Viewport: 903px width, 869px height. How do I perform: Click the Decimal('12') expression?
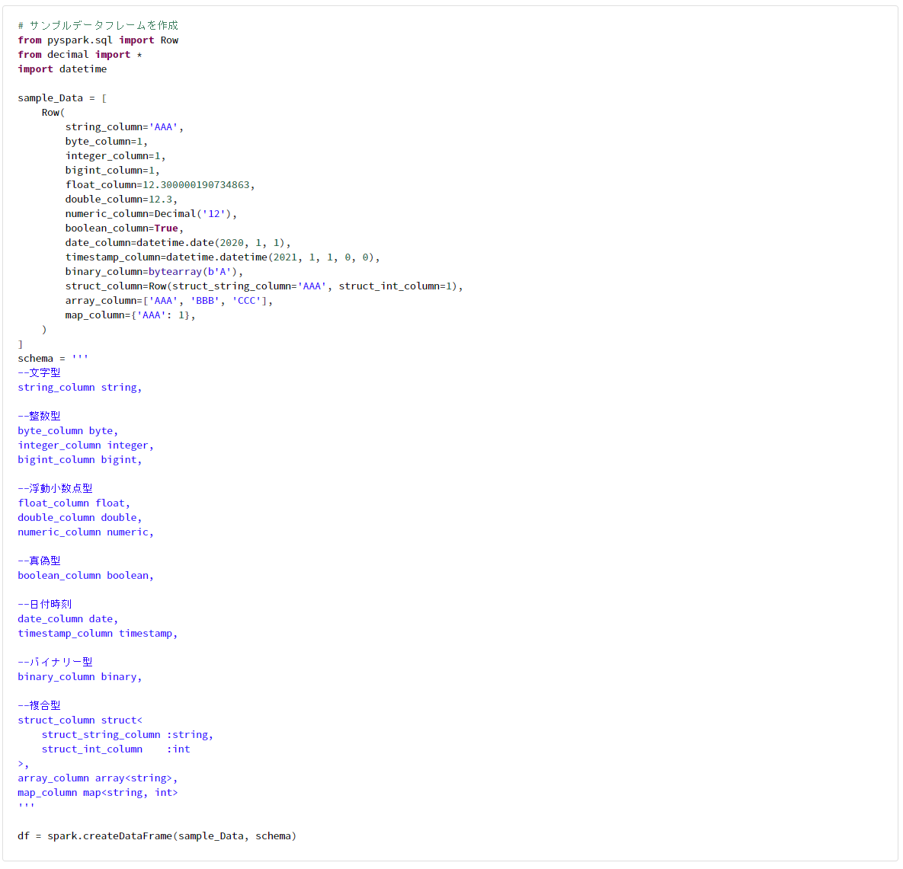tap(194, 213)
